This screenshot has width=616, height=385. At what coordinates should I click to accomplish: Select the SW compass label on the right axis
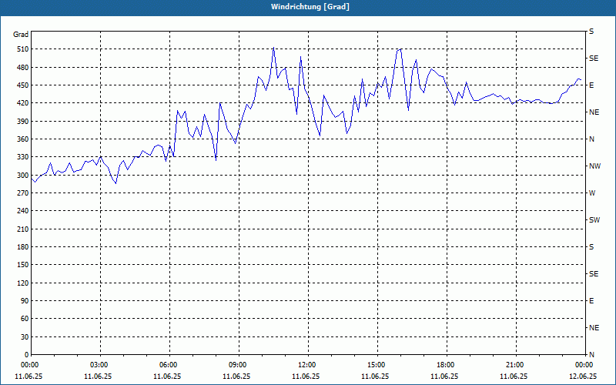coord(594,220)
